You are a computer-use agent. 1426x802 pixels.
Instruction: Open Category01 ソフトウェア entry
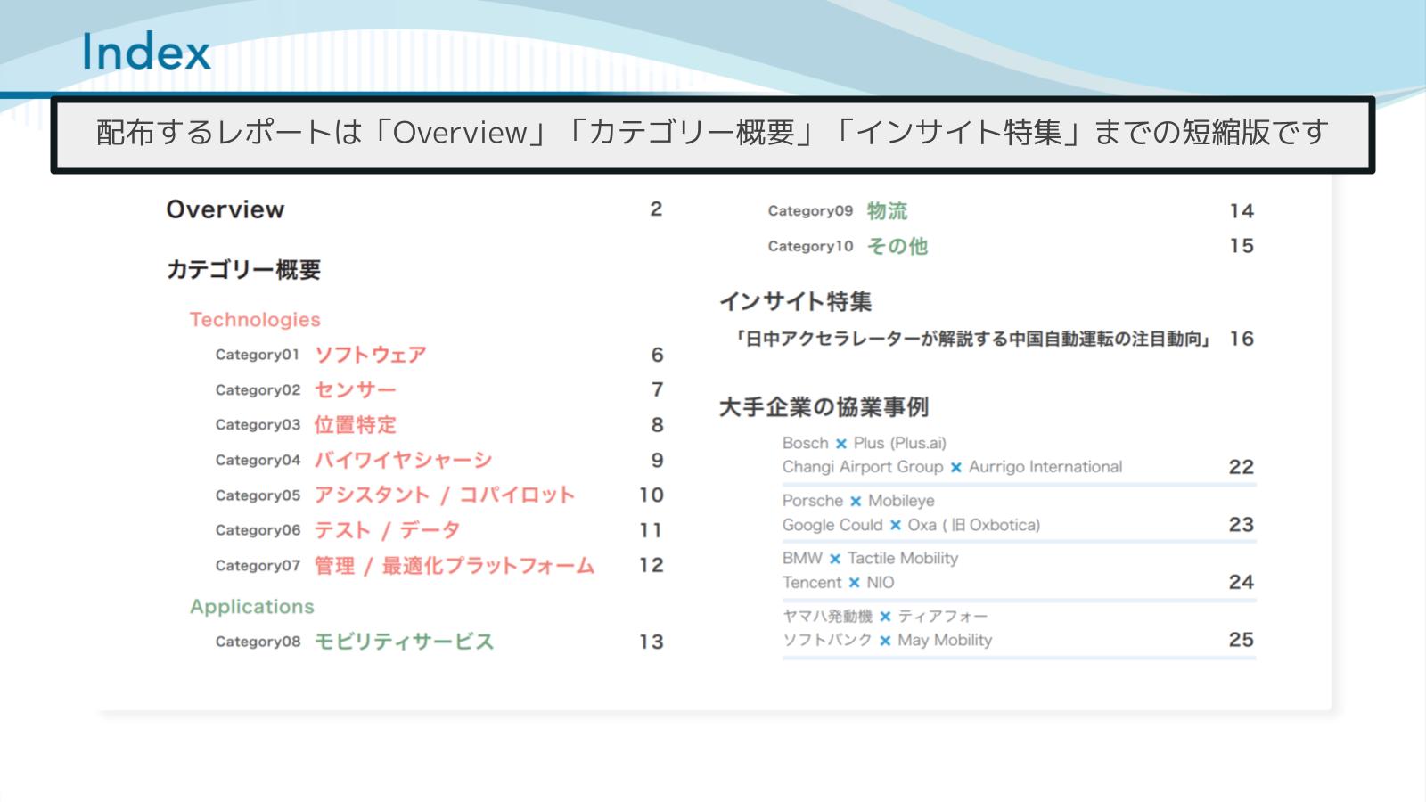click(x=439, y=355)
